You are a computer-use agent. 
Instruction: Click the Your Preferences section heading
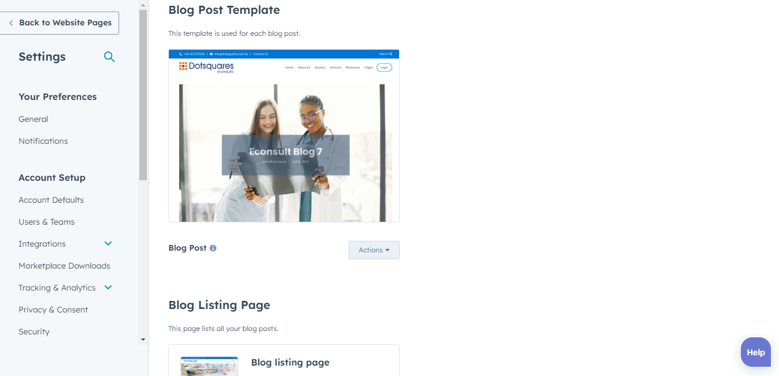coord(58,97)
